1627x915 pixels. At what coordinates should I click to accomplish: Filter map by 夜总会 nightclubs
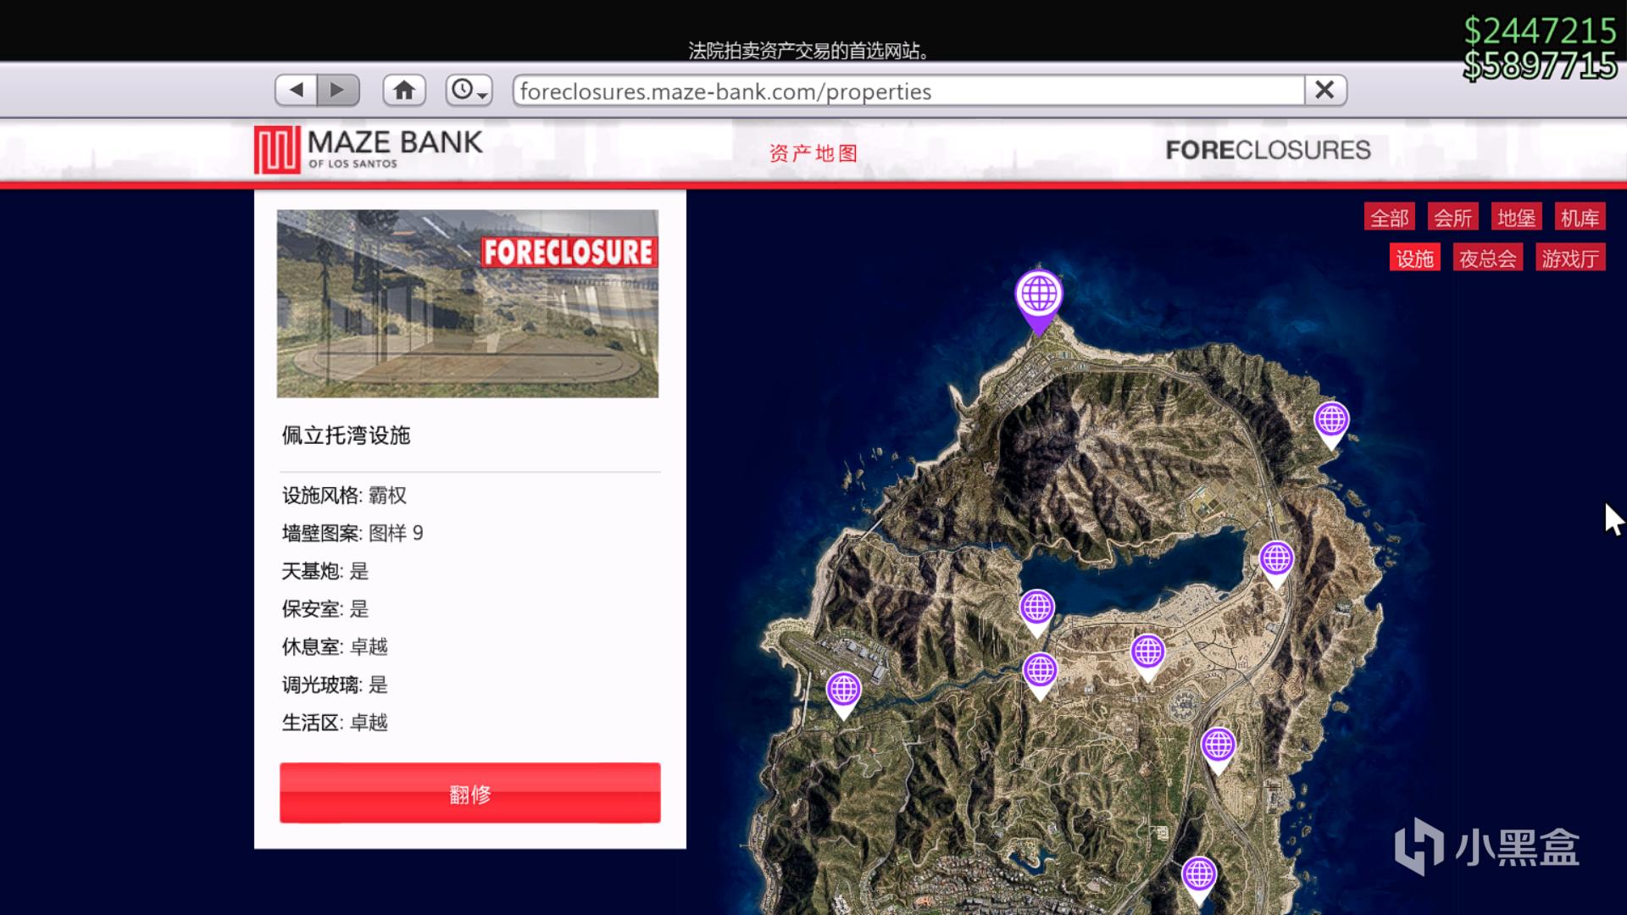1487,258
